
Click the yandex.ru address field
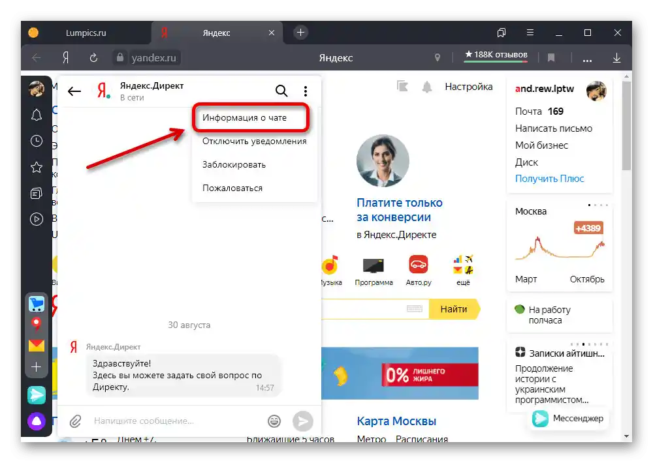click(x=153, y=58)
